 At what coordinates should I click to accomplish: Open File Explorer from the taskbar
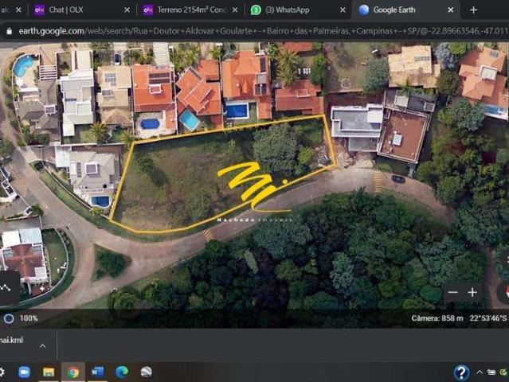point(49,372)
